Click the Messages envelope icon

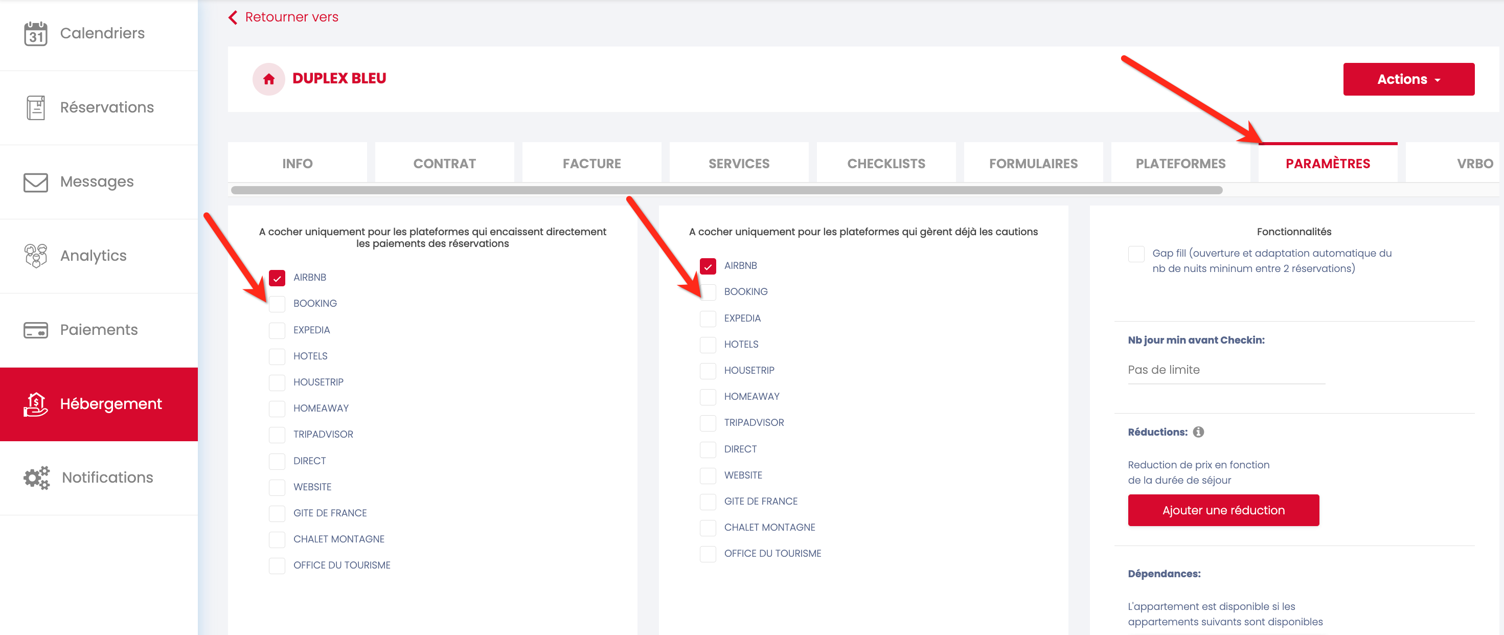[36, 182]
